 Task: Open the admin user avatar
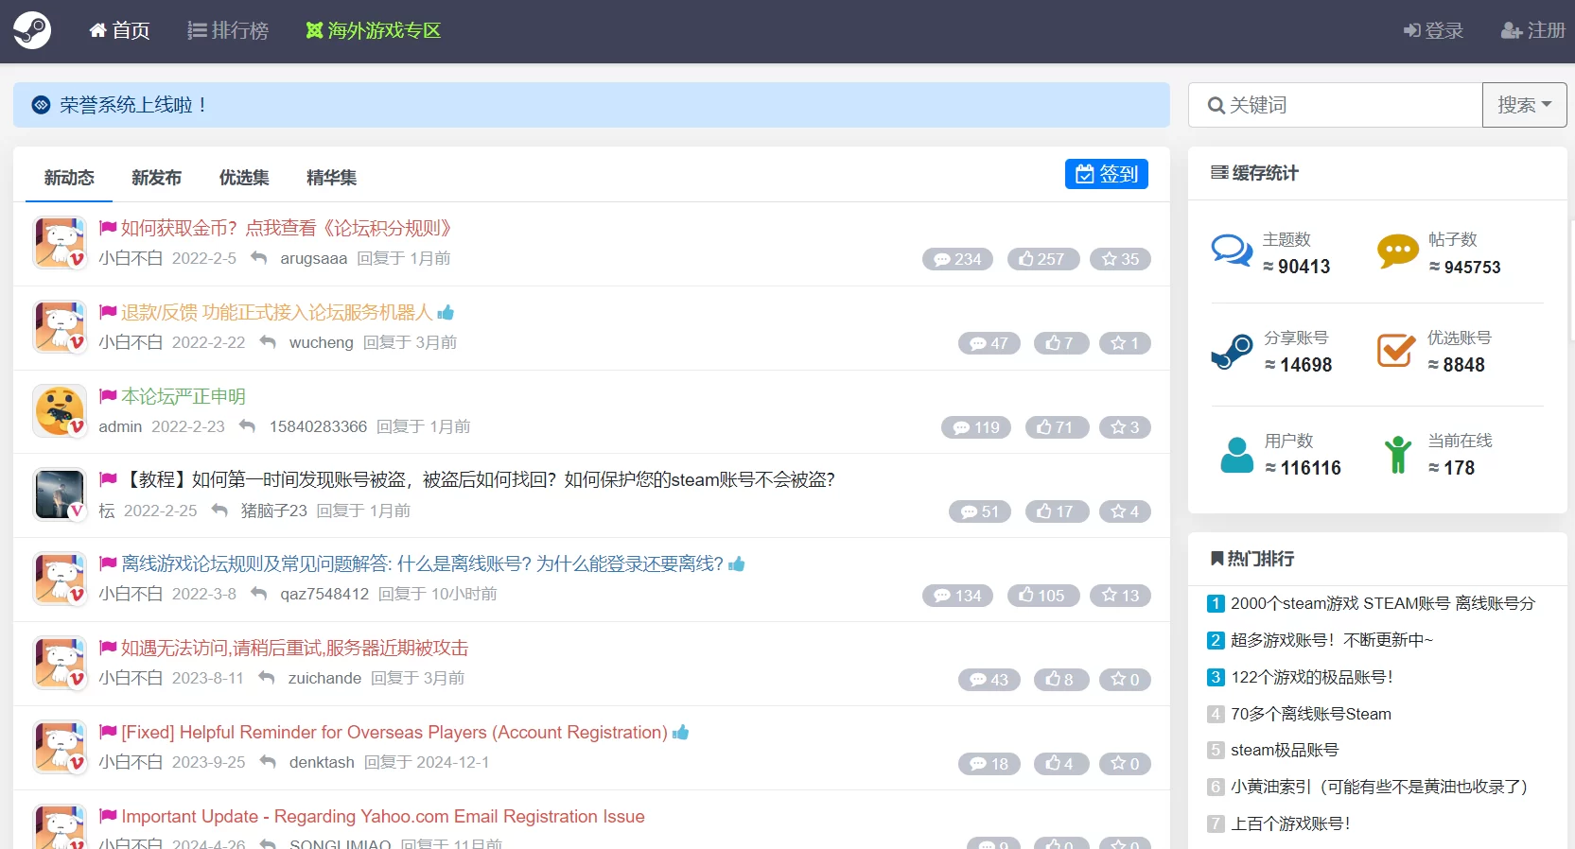60,411
